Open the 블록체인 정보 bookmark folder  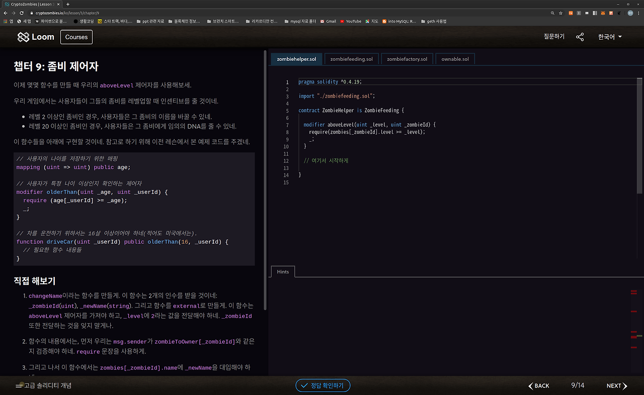[185, 21]
